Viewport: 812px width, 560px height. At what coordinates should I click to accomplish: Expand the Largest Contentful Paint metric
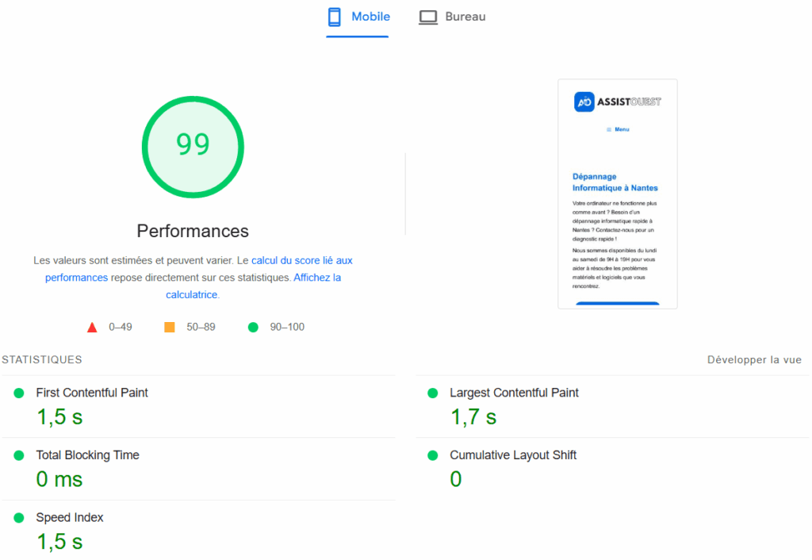[x=514, y=393]
